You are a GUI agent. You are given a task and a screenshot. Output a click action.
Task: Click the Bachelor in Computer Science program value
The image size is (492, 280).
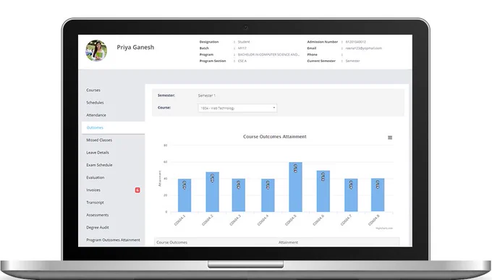268,54
